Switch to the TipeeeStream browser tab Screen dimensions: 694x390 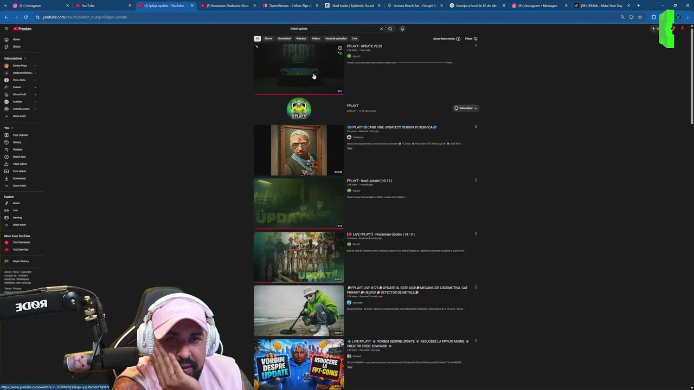[x=289, y=5]
